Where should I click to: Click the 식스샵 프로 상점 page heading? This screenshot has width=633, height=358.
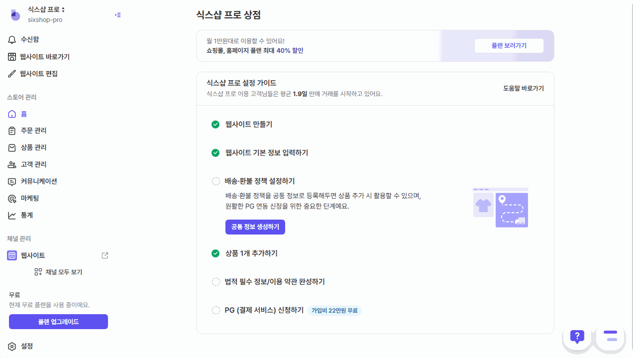[x=228, y=15]
